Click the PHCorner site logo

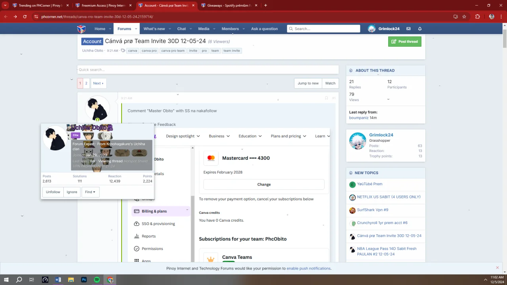pos(81,29)
